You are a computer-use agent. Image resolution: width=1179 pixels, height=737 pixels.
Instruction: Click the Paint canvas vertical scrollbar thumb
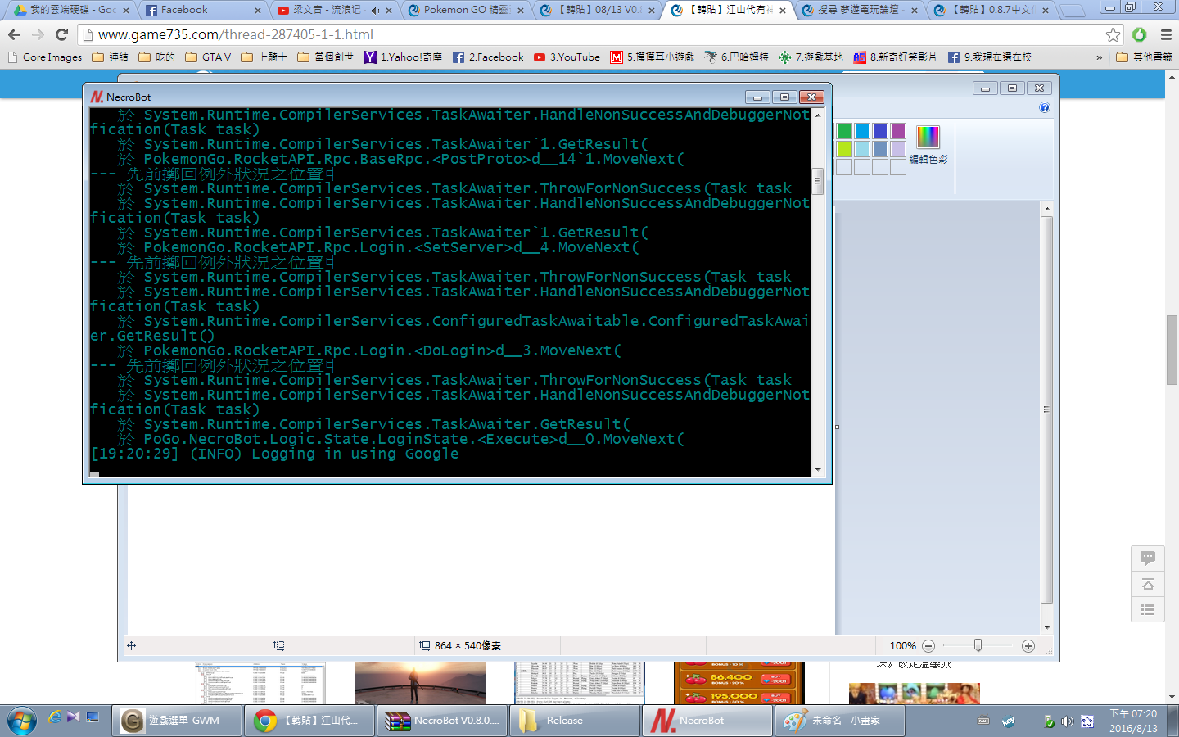1046,409
